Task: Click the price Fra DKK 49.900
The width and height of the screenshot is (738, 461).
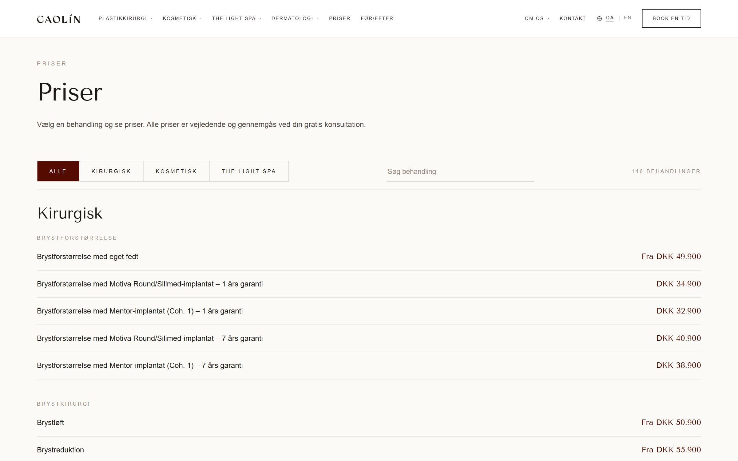Action: click(x=671, y=256)
